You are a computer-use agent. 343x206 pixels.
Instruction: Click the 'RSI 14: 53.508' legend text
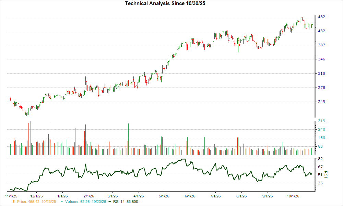[x=125, y=202]
